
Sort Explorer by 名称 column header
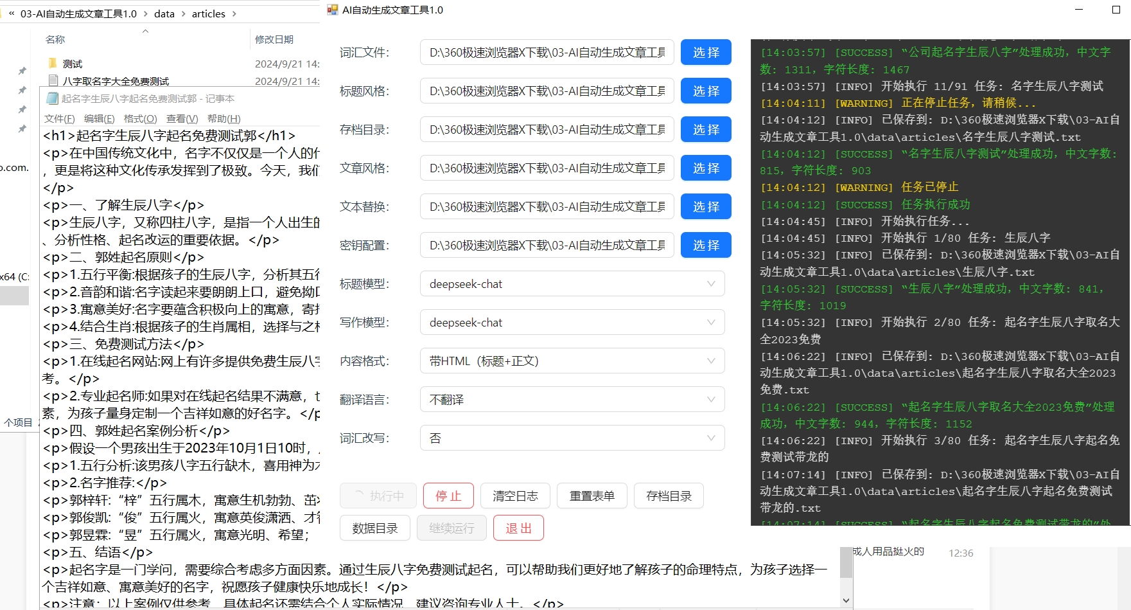(55, 39)
